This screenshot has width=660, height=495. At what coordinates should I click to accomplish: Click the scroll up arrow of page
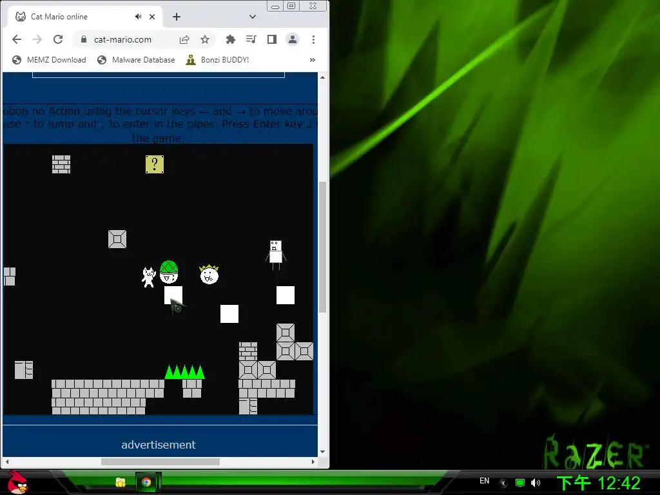(x=323, y=77)
